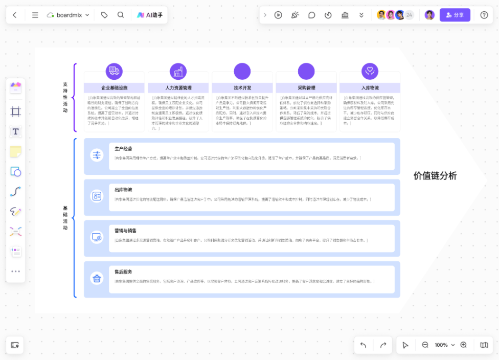Open the 100% zoom level dropdown
This screenshot has width=499, height=360.
[444, 345]
